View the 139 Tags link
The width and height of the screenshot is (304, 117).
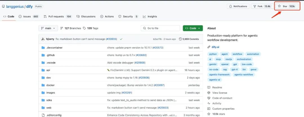91,28
